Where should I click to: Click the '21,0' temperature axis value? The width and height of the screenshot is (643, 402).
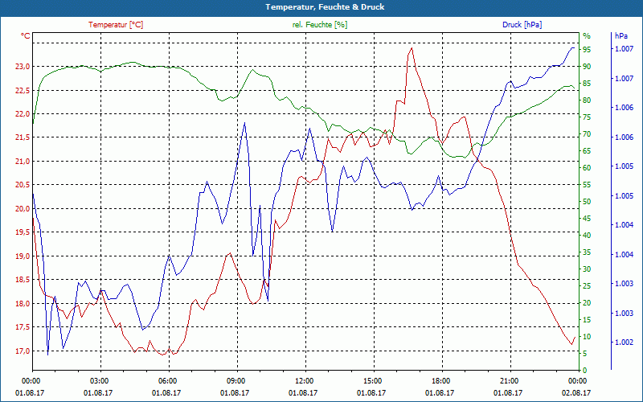[x=23, y=162]
